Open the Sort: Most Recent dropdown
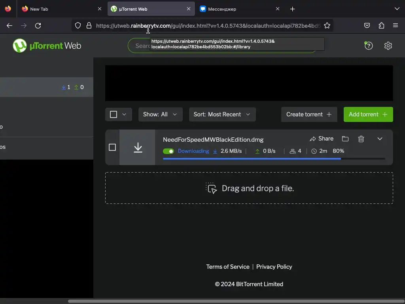Viewport: 405px width, 304px height. pos(222,114)
